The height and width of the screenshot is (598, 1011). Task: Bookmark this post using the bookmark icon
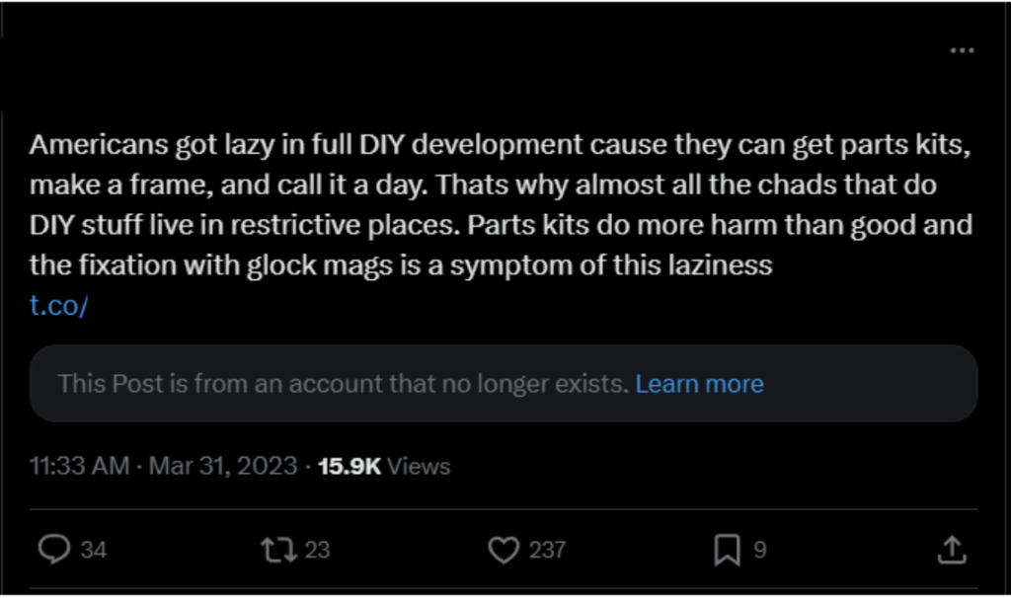(x=727, y=550)
